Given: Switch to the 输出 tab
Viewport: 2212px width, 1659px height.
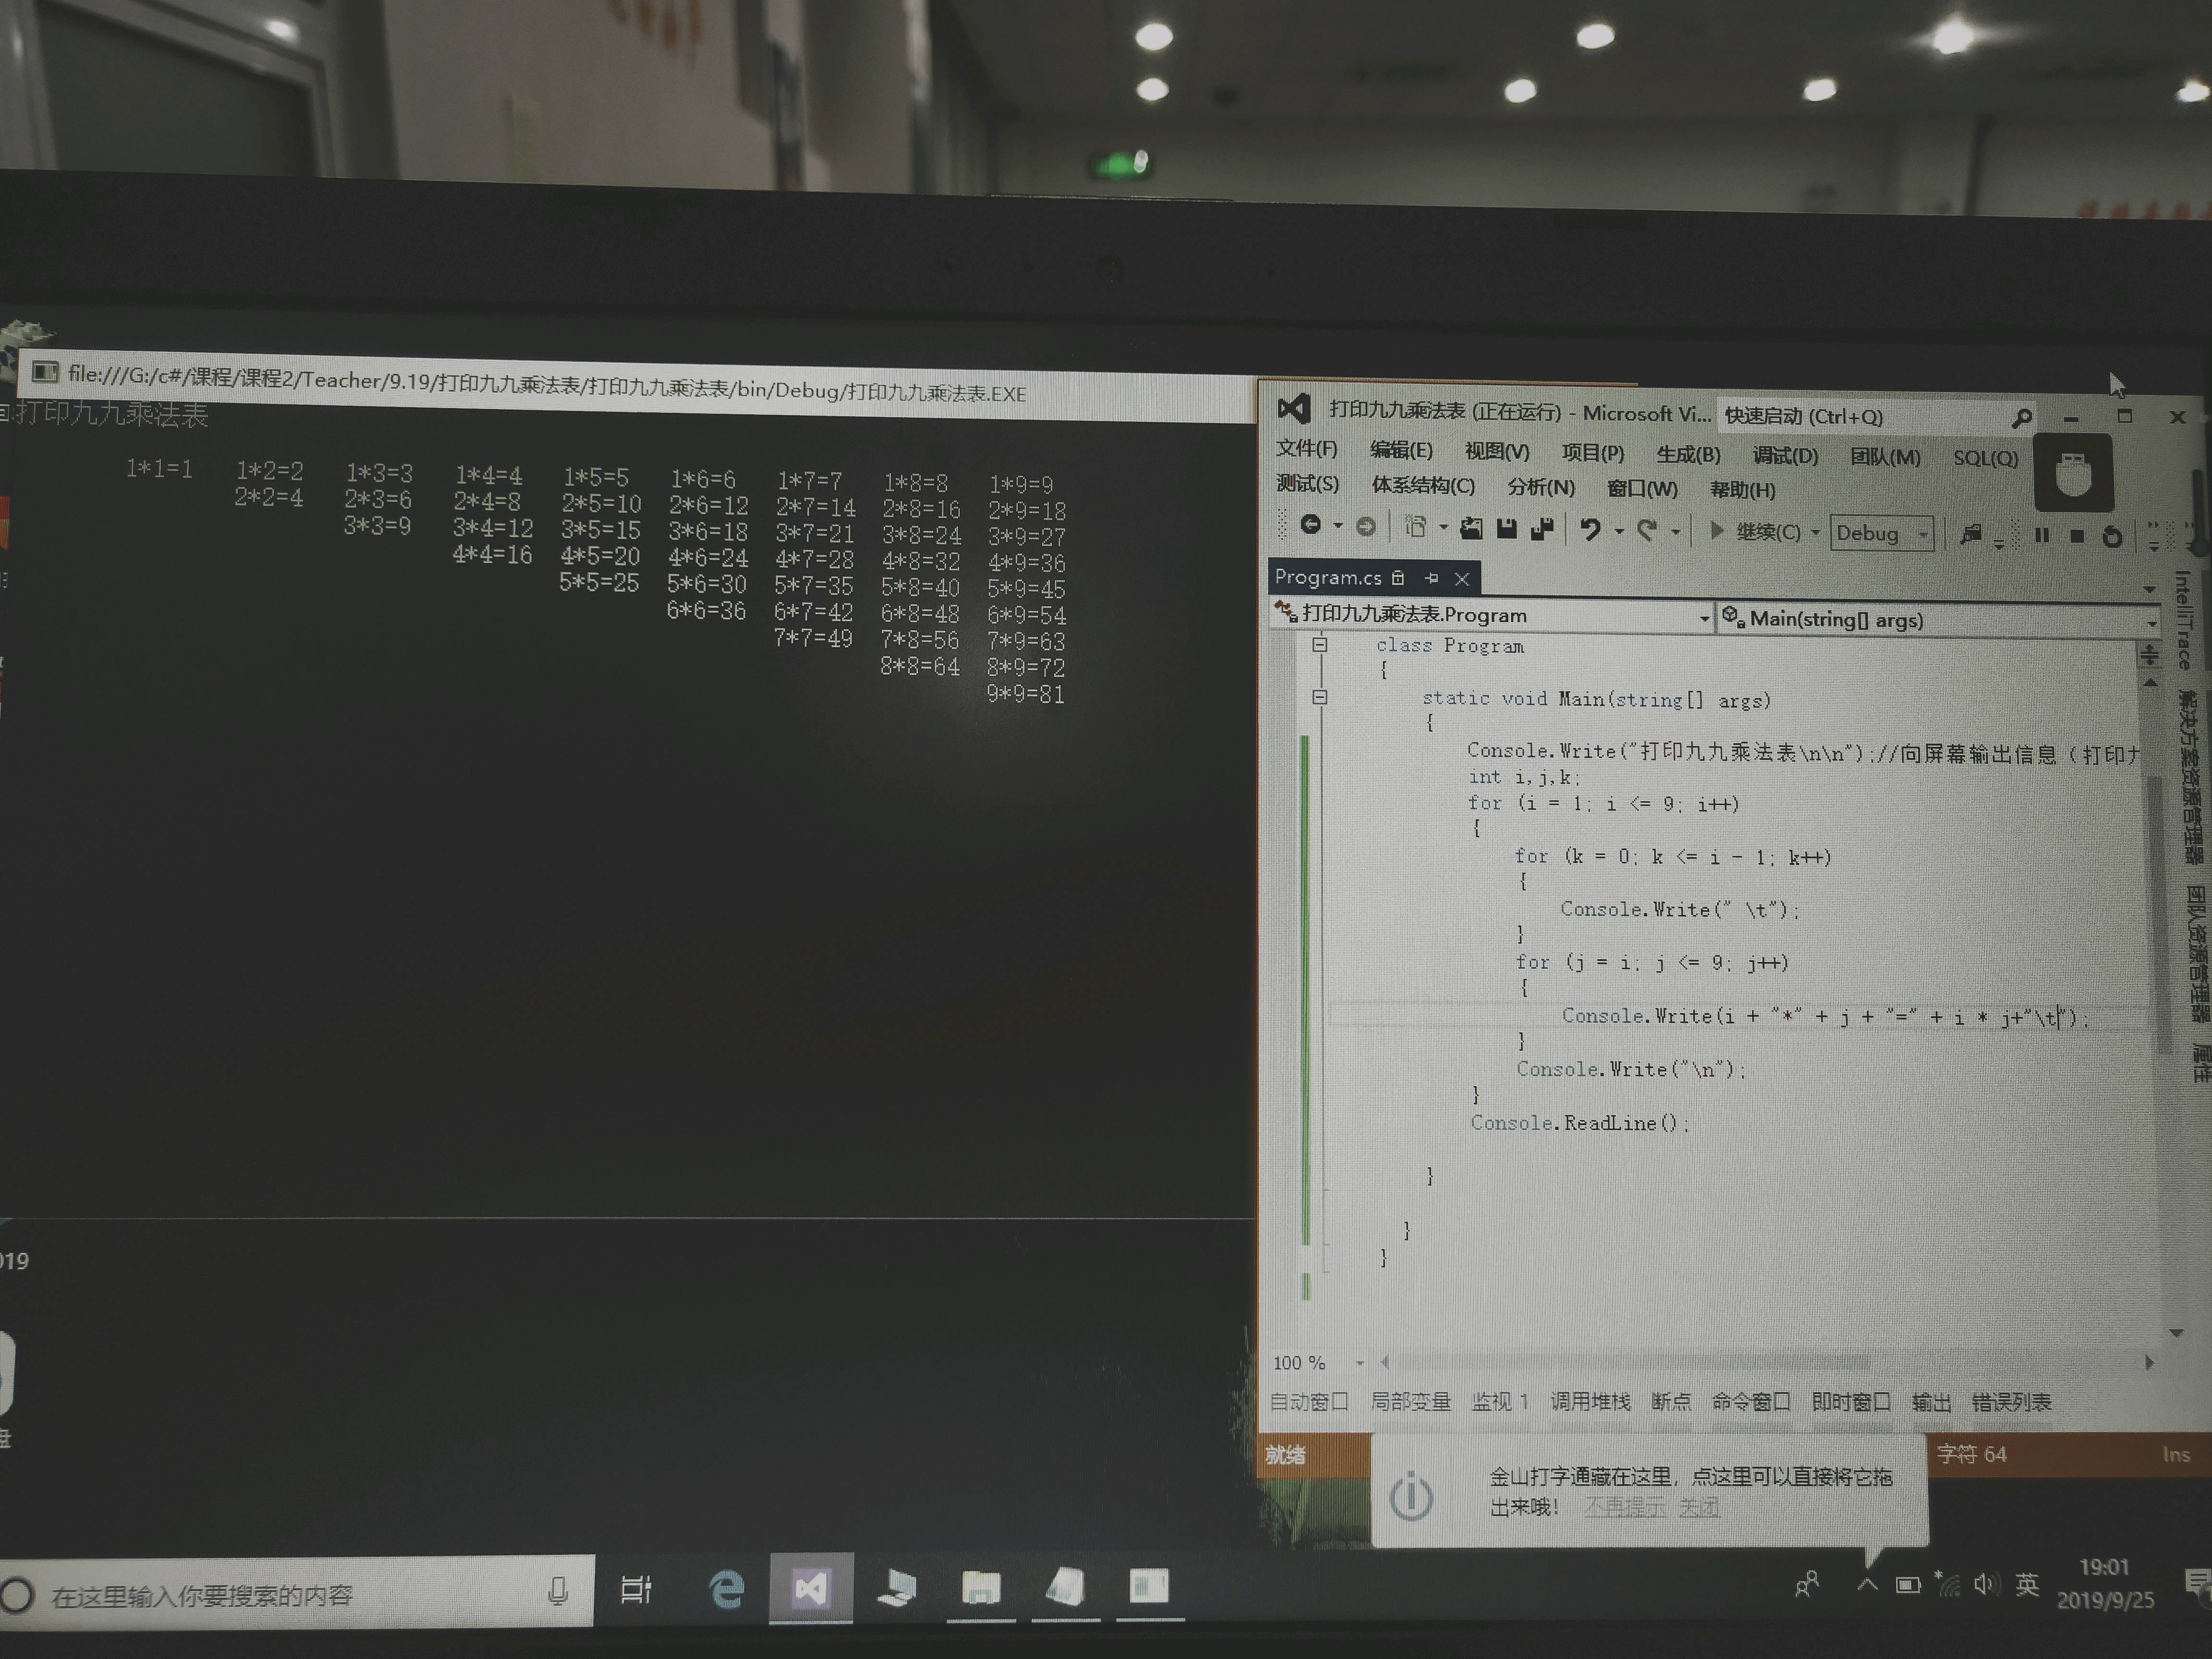Looking at the screenshot, I should (1931, 1403).
